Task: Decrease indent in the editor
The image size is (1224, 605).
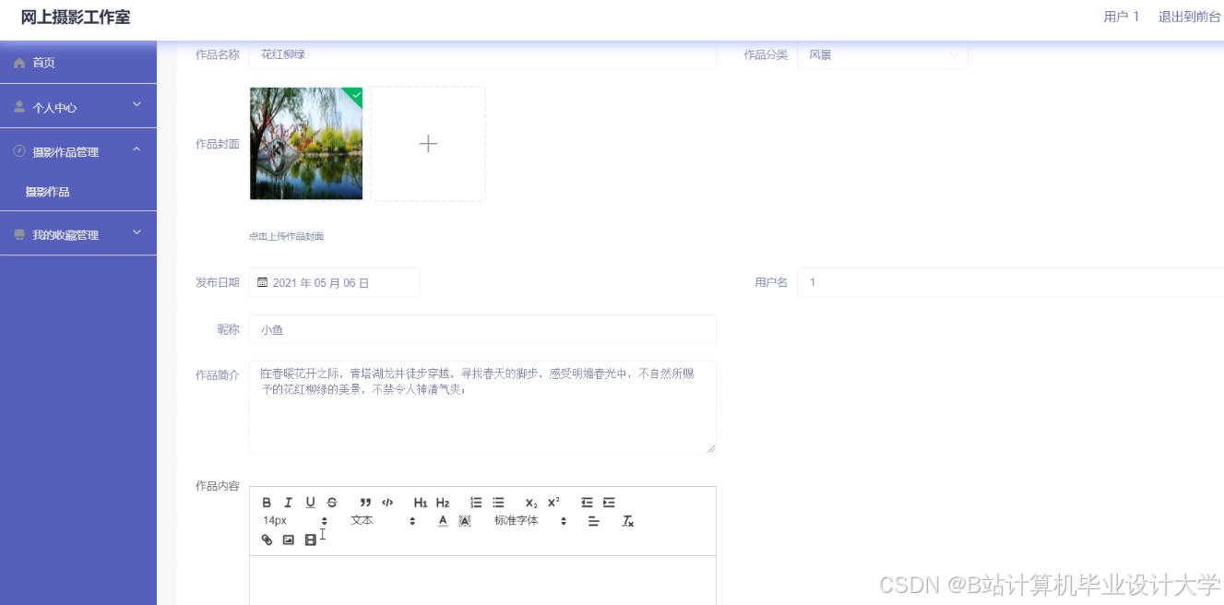Action: point(587,503)
